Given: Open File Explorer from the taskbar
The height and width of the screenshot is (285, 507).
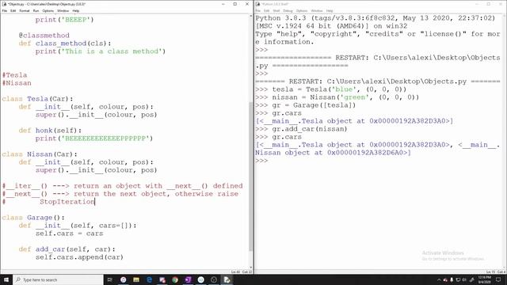Looking at the screenshot, I should point(136,279).
